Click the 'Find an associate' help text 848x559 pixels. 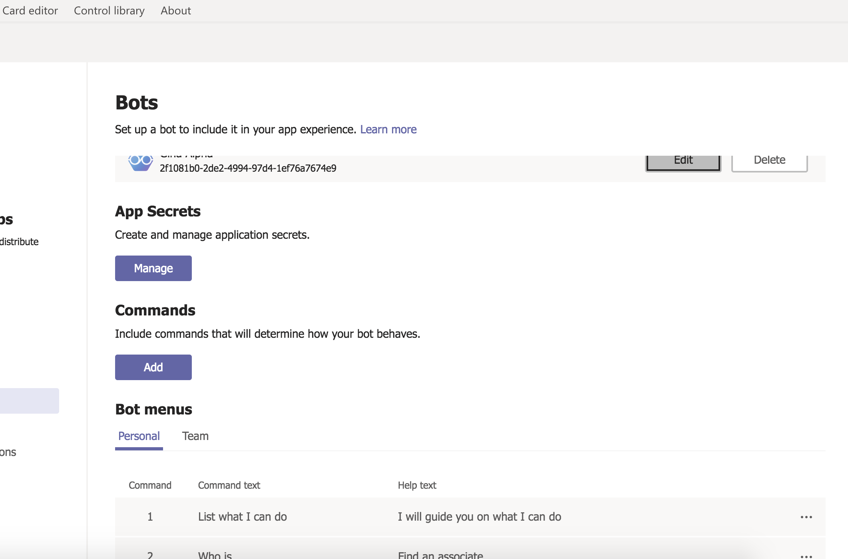point(440,554)
